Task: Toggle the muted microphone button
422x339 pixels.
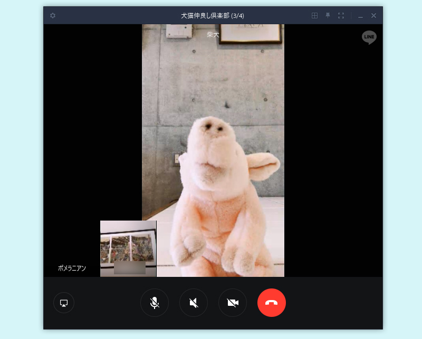Action: pyautogui.click(x=155, y=303)
